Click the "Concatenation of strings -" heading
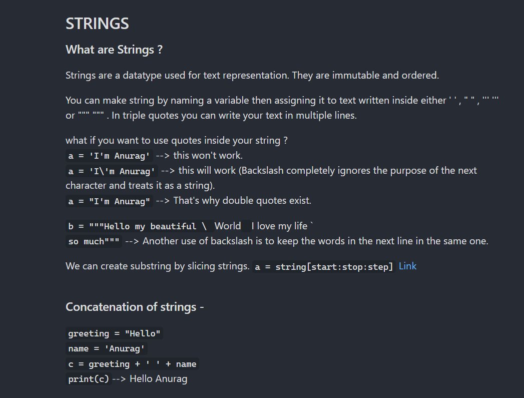This screenshot has width=524, height=398. coord(135,307)
